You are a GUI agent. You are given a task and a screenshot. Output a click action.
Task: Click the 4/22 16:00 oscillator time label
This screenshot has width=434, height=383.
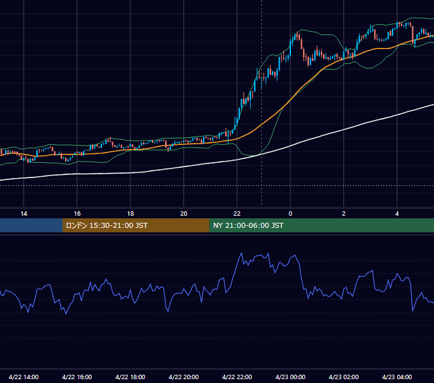coord(77,377)
